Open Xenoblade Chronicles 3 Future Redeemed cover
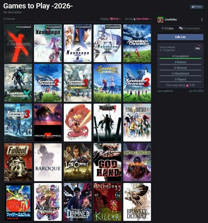The width and height of the screenshot is (208, 223). tap(18, 123)
